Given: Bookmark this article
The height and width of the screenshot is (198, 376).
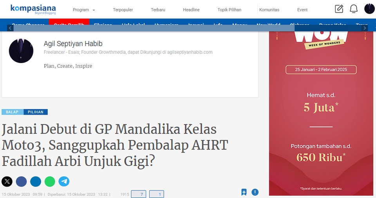Looking at the screenshot, I should tap(244, 192).
